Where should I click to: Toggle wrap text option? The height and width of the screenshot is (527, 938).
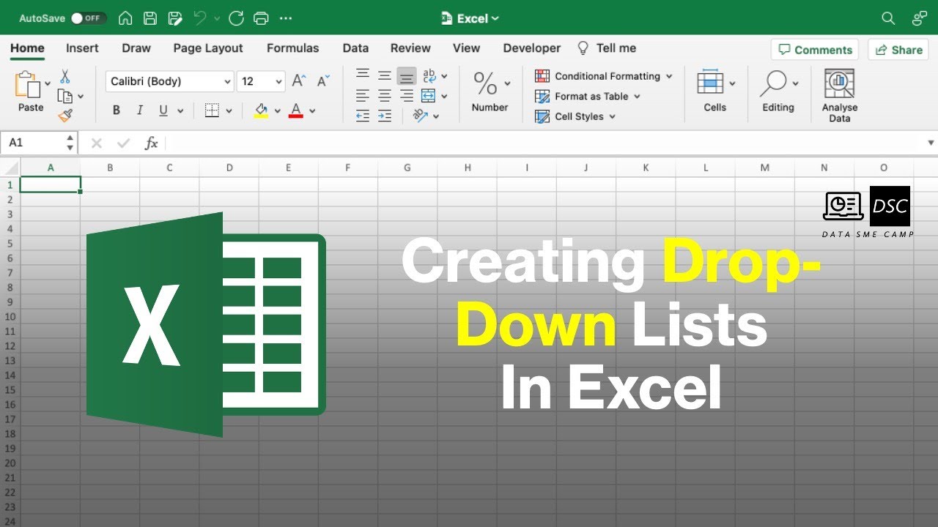point(429,75)
